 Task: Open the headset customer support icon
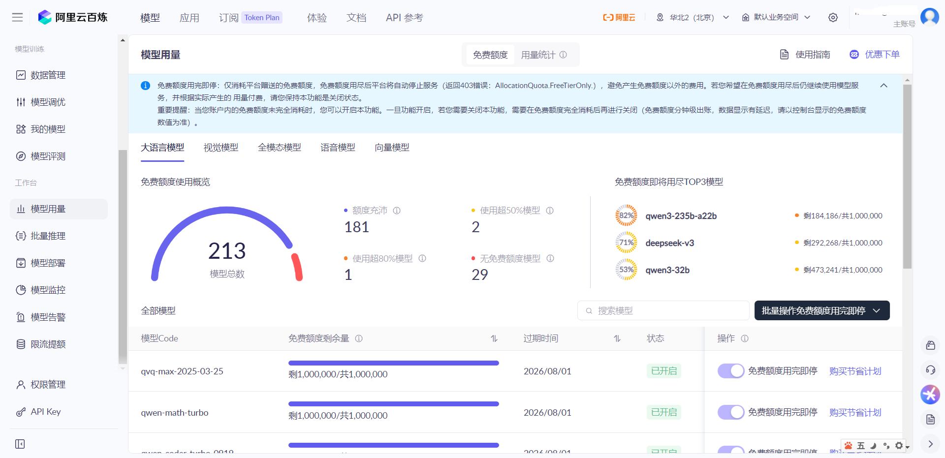pos(930,370)
